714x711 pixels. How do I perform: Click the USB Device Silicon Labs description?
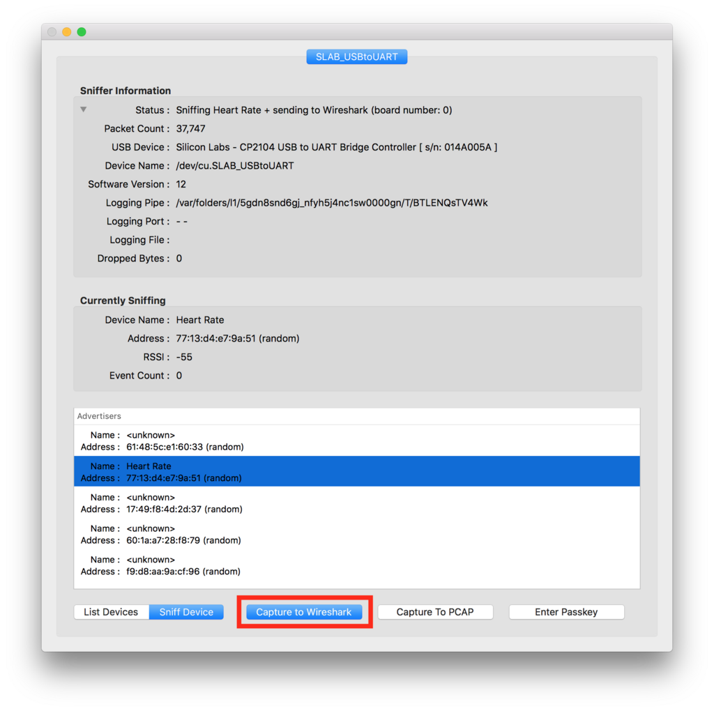pyautogui.click(x=337, y=147)
